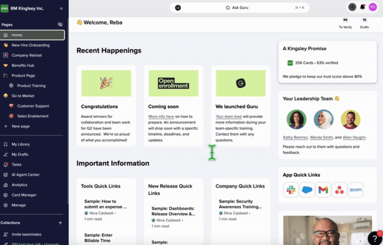Open help question mark button

pyautogui.click(x=374, y=238)
